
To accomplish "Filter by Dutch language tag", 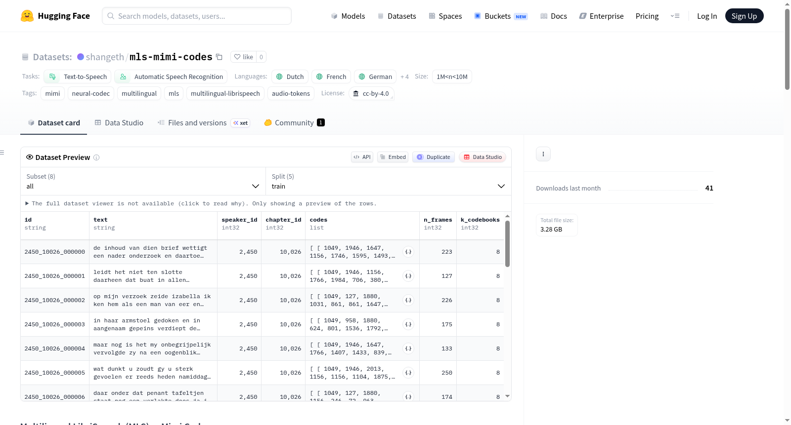I will [x=290, y=77].
